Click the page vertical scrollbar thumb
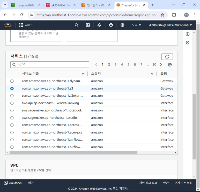The image size is (200, 192). [194, 127]
